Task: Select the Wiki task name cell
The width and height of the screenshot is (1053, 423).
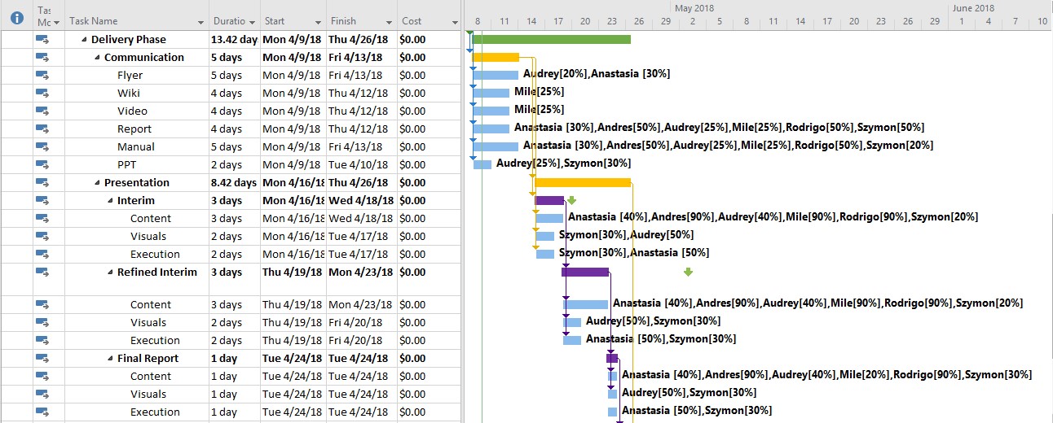Action: [x=129, y=93]
